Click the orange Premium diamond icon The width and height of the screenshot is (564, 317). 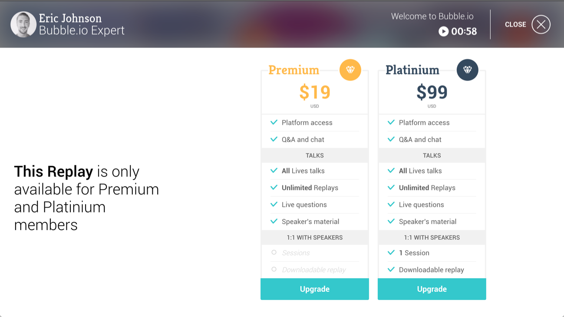pyautogui.click(x=350, y=70)
